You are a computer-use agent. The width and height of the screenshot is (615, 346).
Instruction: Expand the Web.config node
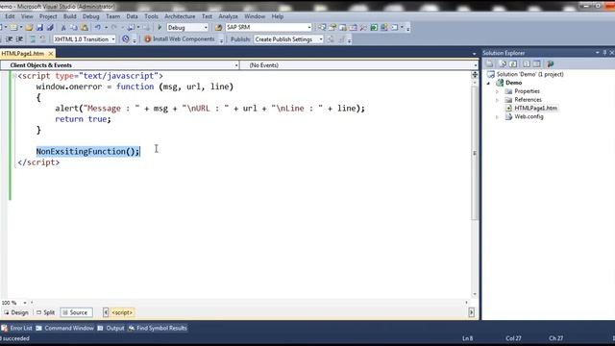tap(498, 117)
